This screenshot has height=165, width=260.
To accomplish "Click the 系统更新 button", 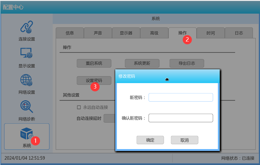I will pos(142,63).
